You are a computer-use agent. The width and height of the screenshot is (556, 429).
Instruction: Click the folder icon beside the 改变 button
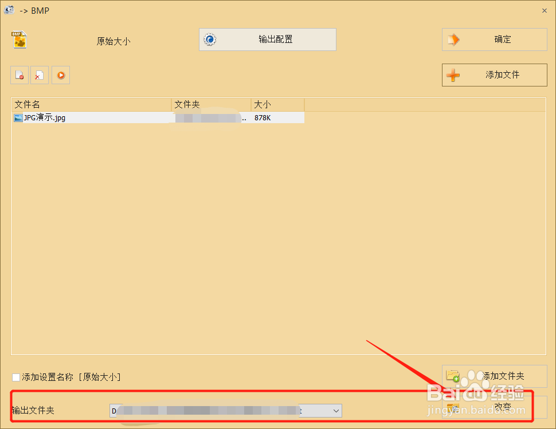[452, 407]
